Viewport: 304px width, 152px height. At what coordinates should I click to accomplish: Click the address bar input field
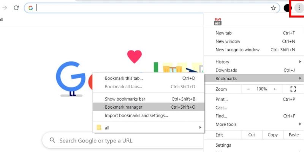click(152, 8)
